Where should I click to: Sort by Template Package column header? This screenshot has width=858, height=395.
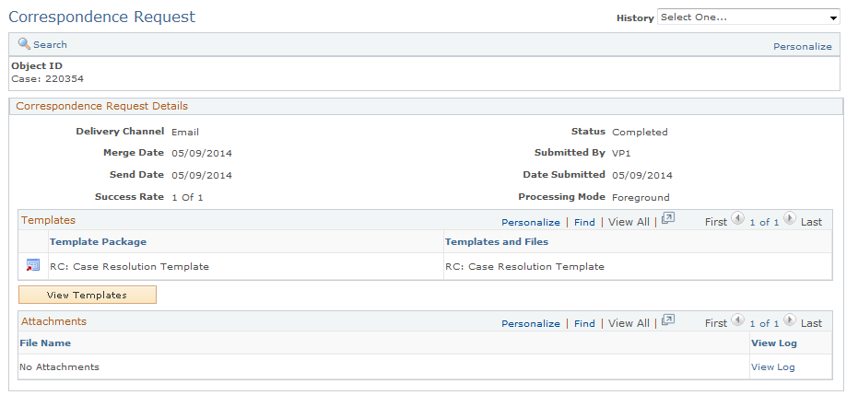(98, 241)
